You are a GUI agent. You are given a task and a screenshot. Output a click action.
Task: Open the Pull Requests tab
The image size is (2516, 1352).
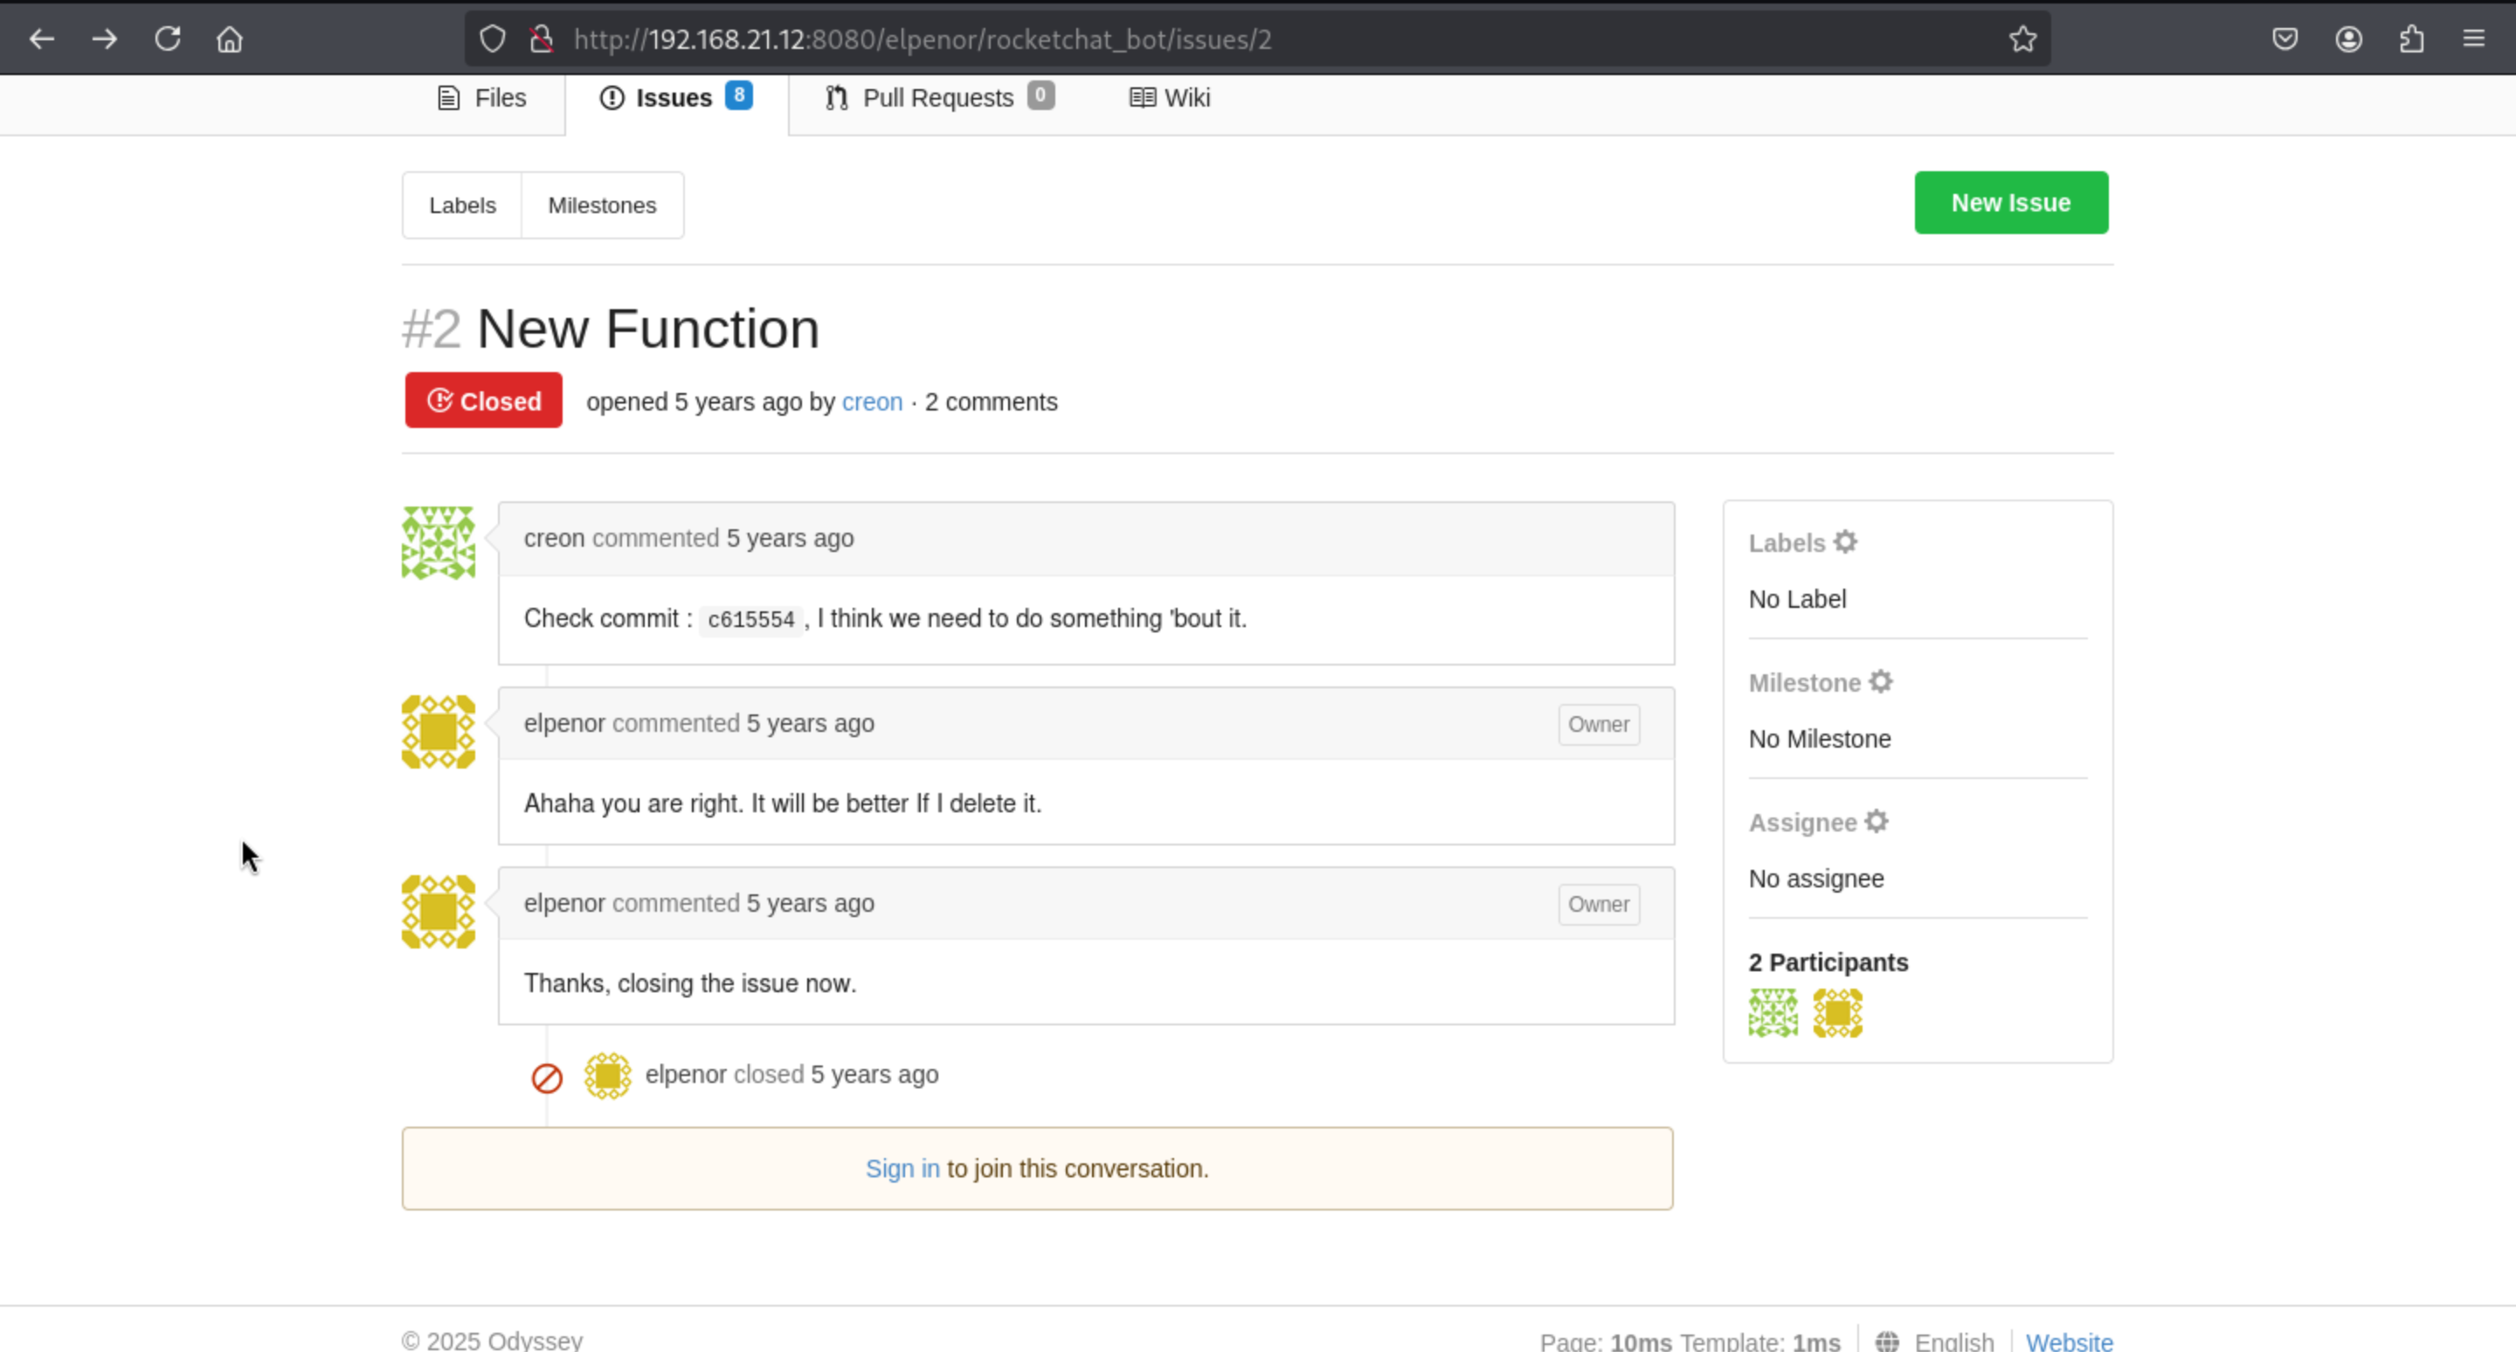[x=937, y=98]
